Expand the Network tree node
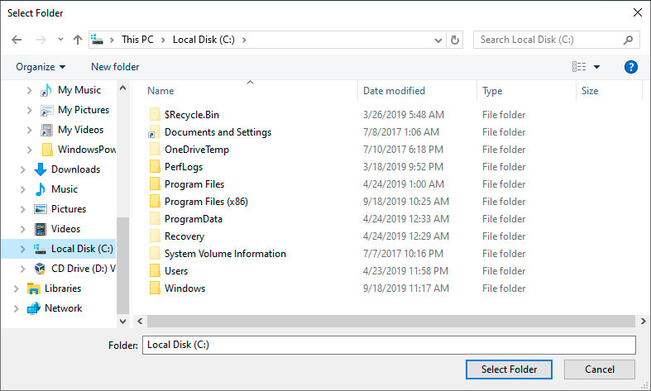The image size is (651, 391). (16, 308)
